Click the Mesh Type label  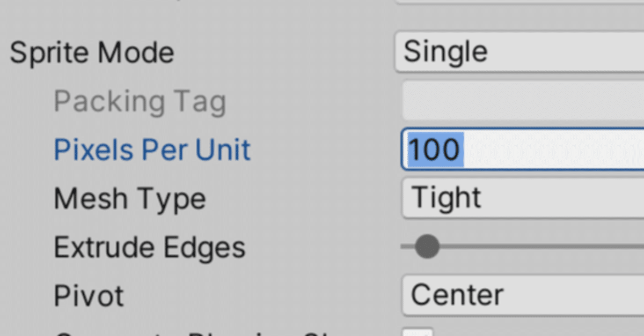click(x=130, y=198)
